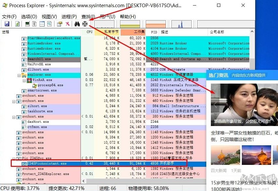Screen dimensions: 278x191
Task: Select the StartMenuExperienceHost.exe process row
Action: tap(124, 38)
